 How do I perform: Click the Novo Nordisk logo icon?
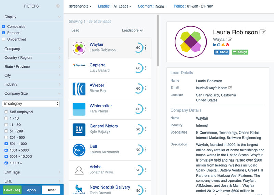tap(79, 190)
